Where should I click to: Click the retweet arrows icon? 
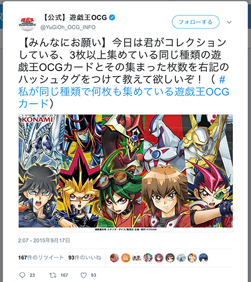coord(52,275)
